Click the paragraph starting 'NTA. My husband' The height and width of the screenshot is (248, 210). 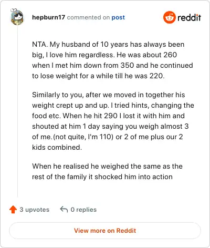[x=112, y=60]
